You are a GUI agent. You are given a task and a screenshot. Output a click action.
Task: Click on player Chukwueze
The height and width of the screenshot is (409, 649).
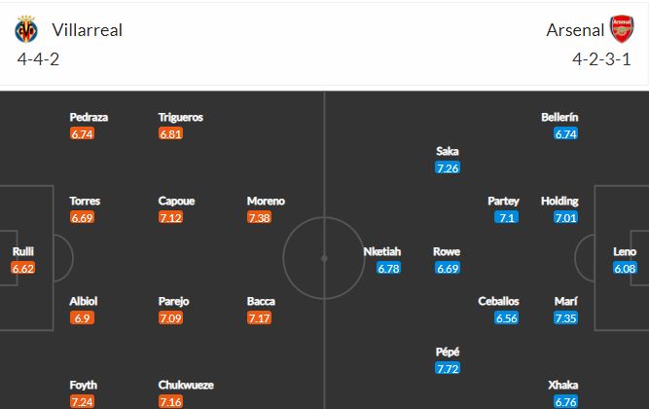tap(186, 385)
